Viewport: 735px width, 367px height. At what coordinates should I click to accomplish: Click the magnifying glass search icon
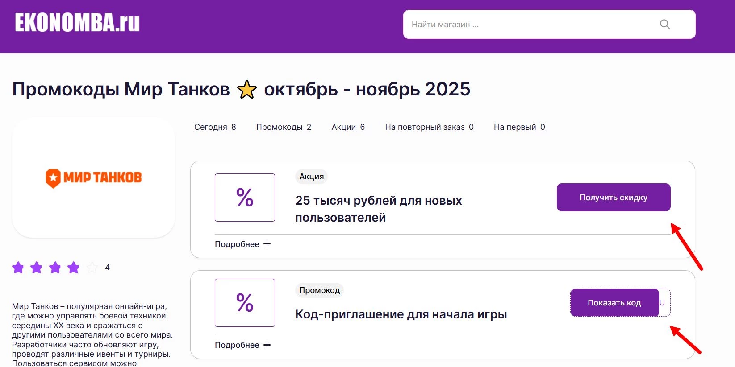[665, 25]
